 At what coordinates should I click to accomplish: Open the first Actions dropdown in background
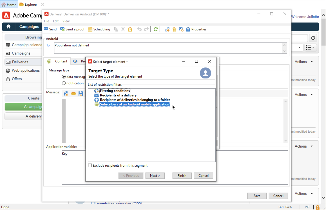pyautogui.click(x=304, y=62)
